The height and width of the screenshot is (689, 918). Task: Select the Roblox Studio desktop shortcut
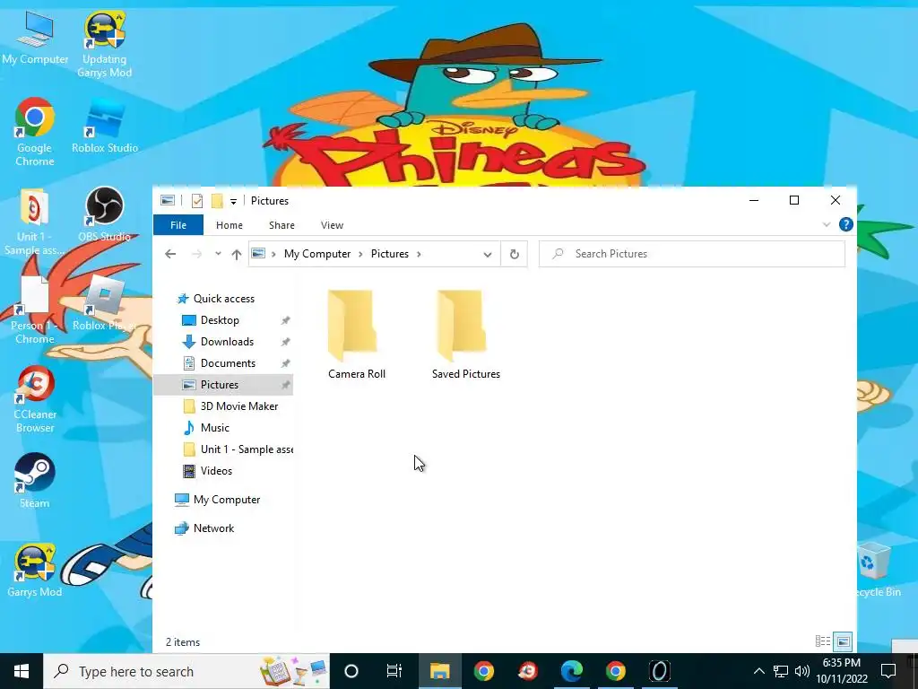(104, 126)
